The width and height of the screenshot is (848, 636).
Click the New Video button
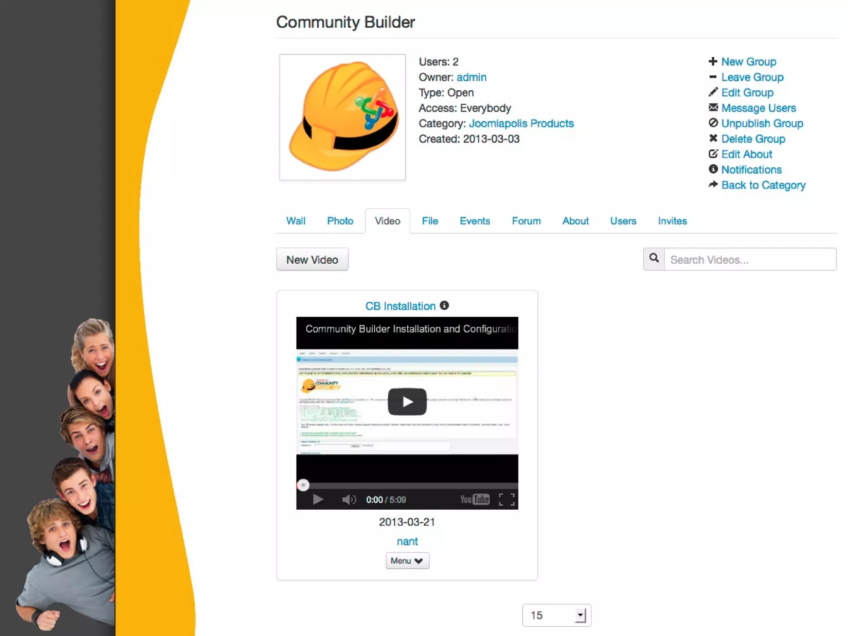pos(312,260)
